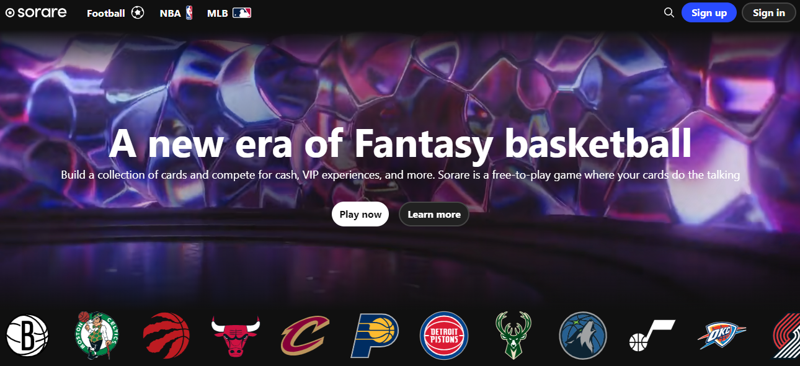Open the search magnifier icon
The image size is (800, 366).
[x=669, y=12]
